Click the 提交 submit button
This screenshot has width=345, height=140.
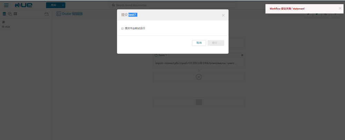(x=216, y=43)
